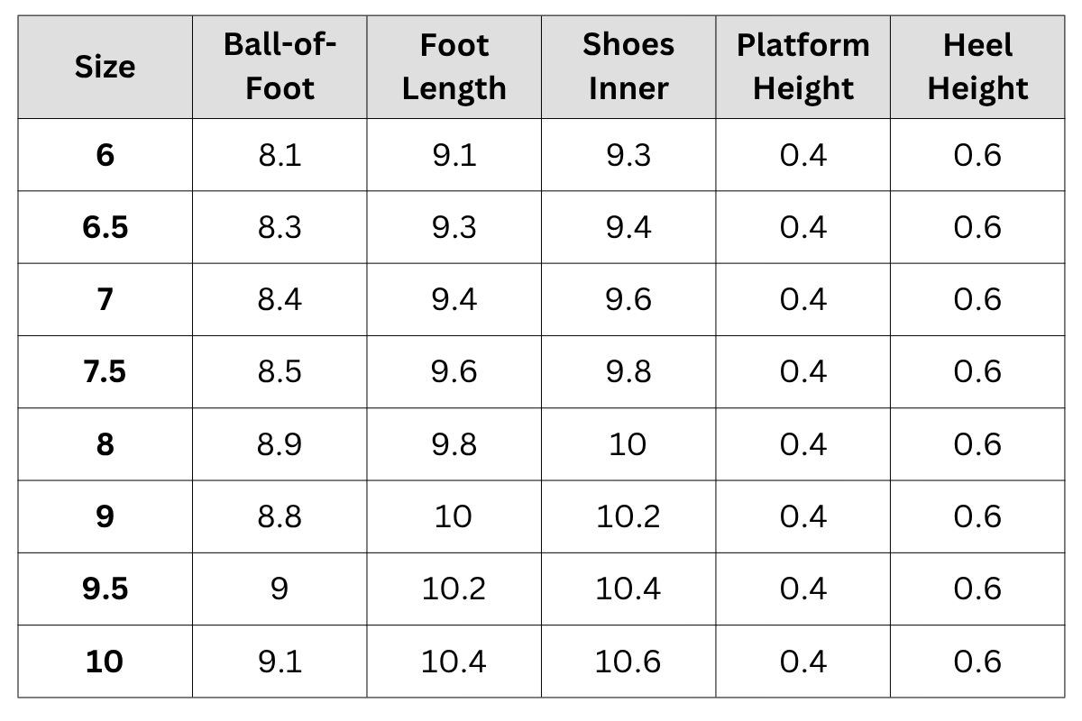Click the size 7.5 row label
This screenshot has height=721, width=1082.
tap(105, 371)
